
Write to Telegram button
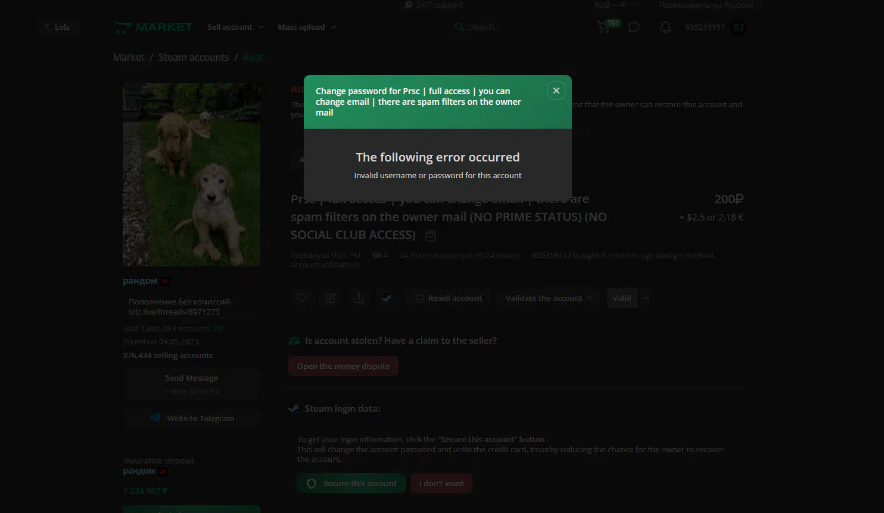(191, 418)
